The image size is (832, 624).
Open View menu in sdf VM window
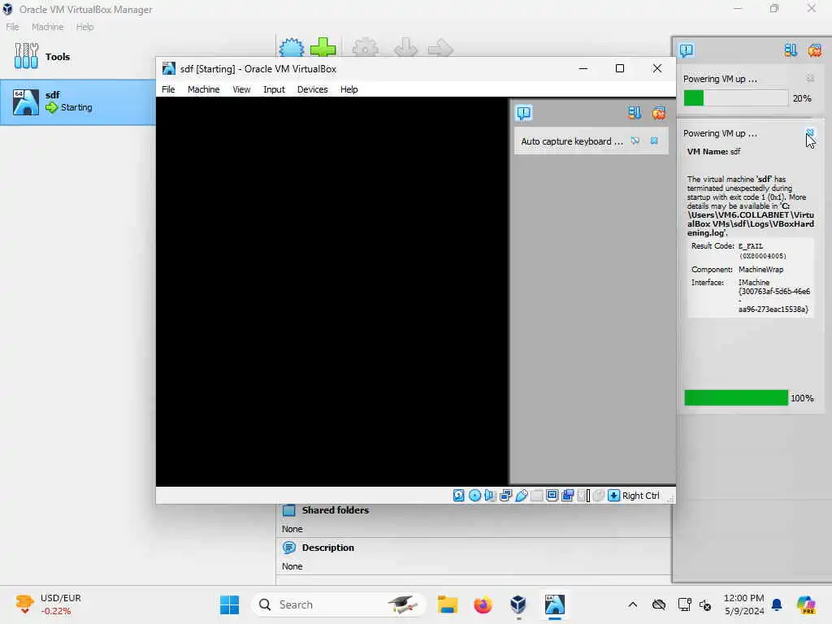[240, 89]
